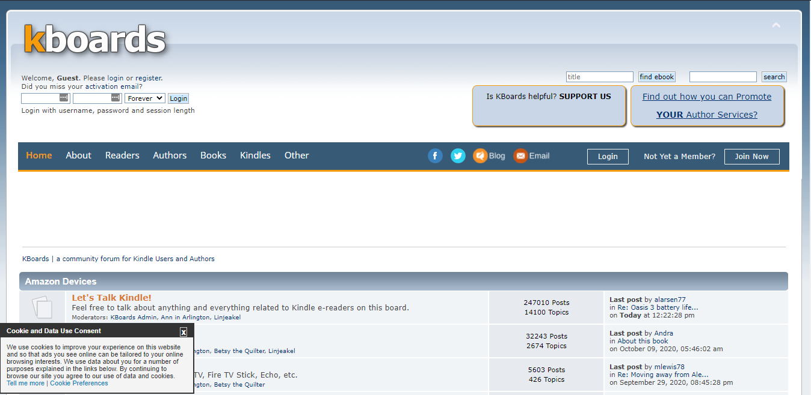Image resolution: width=811 pixels, height=395 pixels.
Task: Click the '2674 Topics' count text
Action: tap(546, 346)
